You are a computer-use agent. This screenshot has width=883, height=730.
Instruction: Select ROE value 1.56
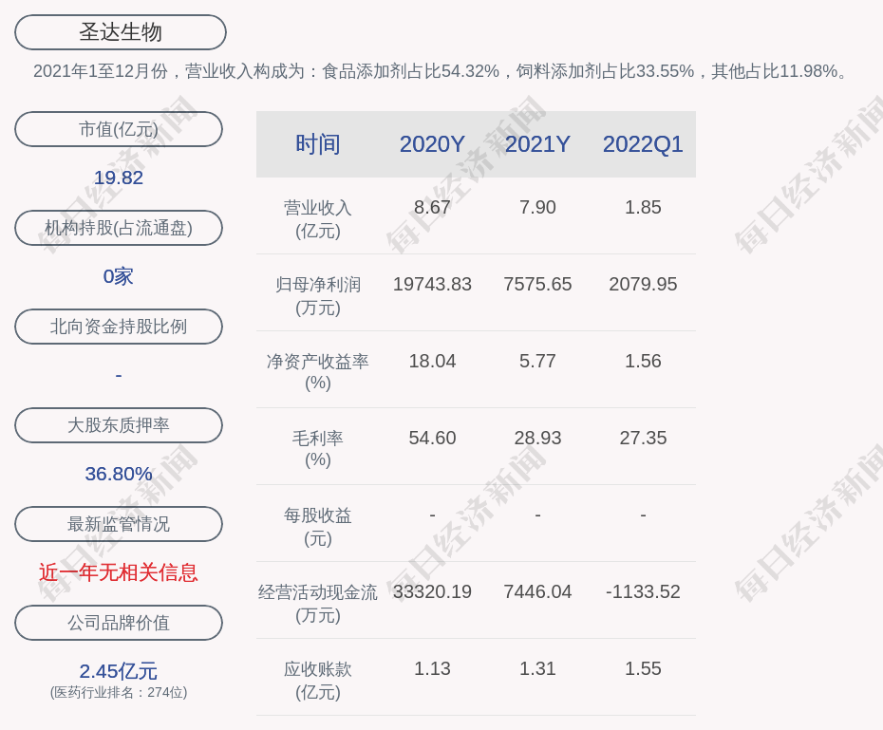pos(643,361)
